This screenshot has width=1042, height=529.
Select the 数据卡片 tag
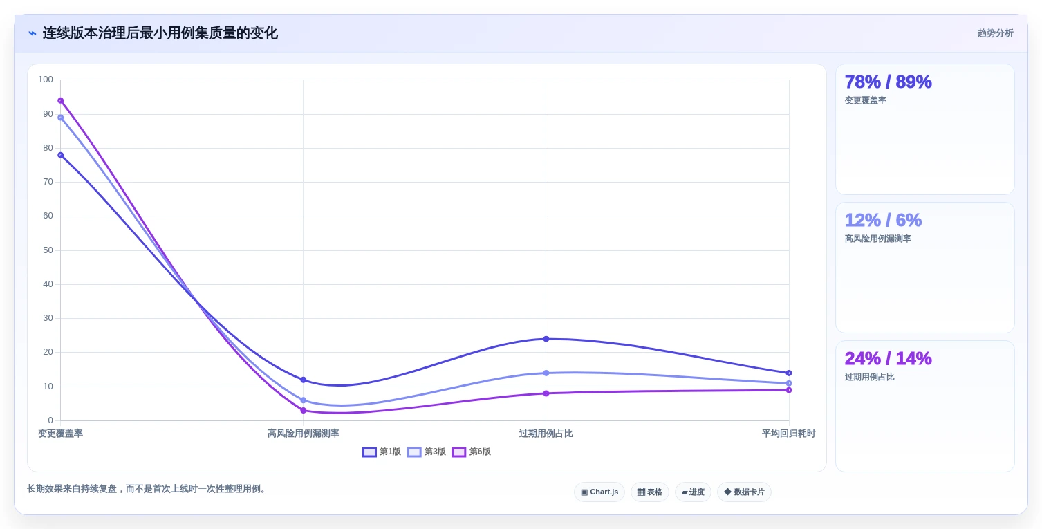(x=744, y=492)
